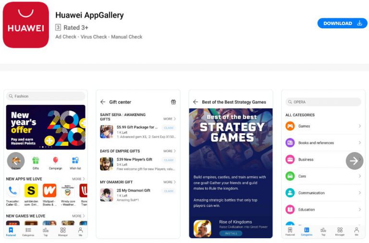Open MORE for New Apps We Love
369x243 pixels.
[x=78, y=179]
